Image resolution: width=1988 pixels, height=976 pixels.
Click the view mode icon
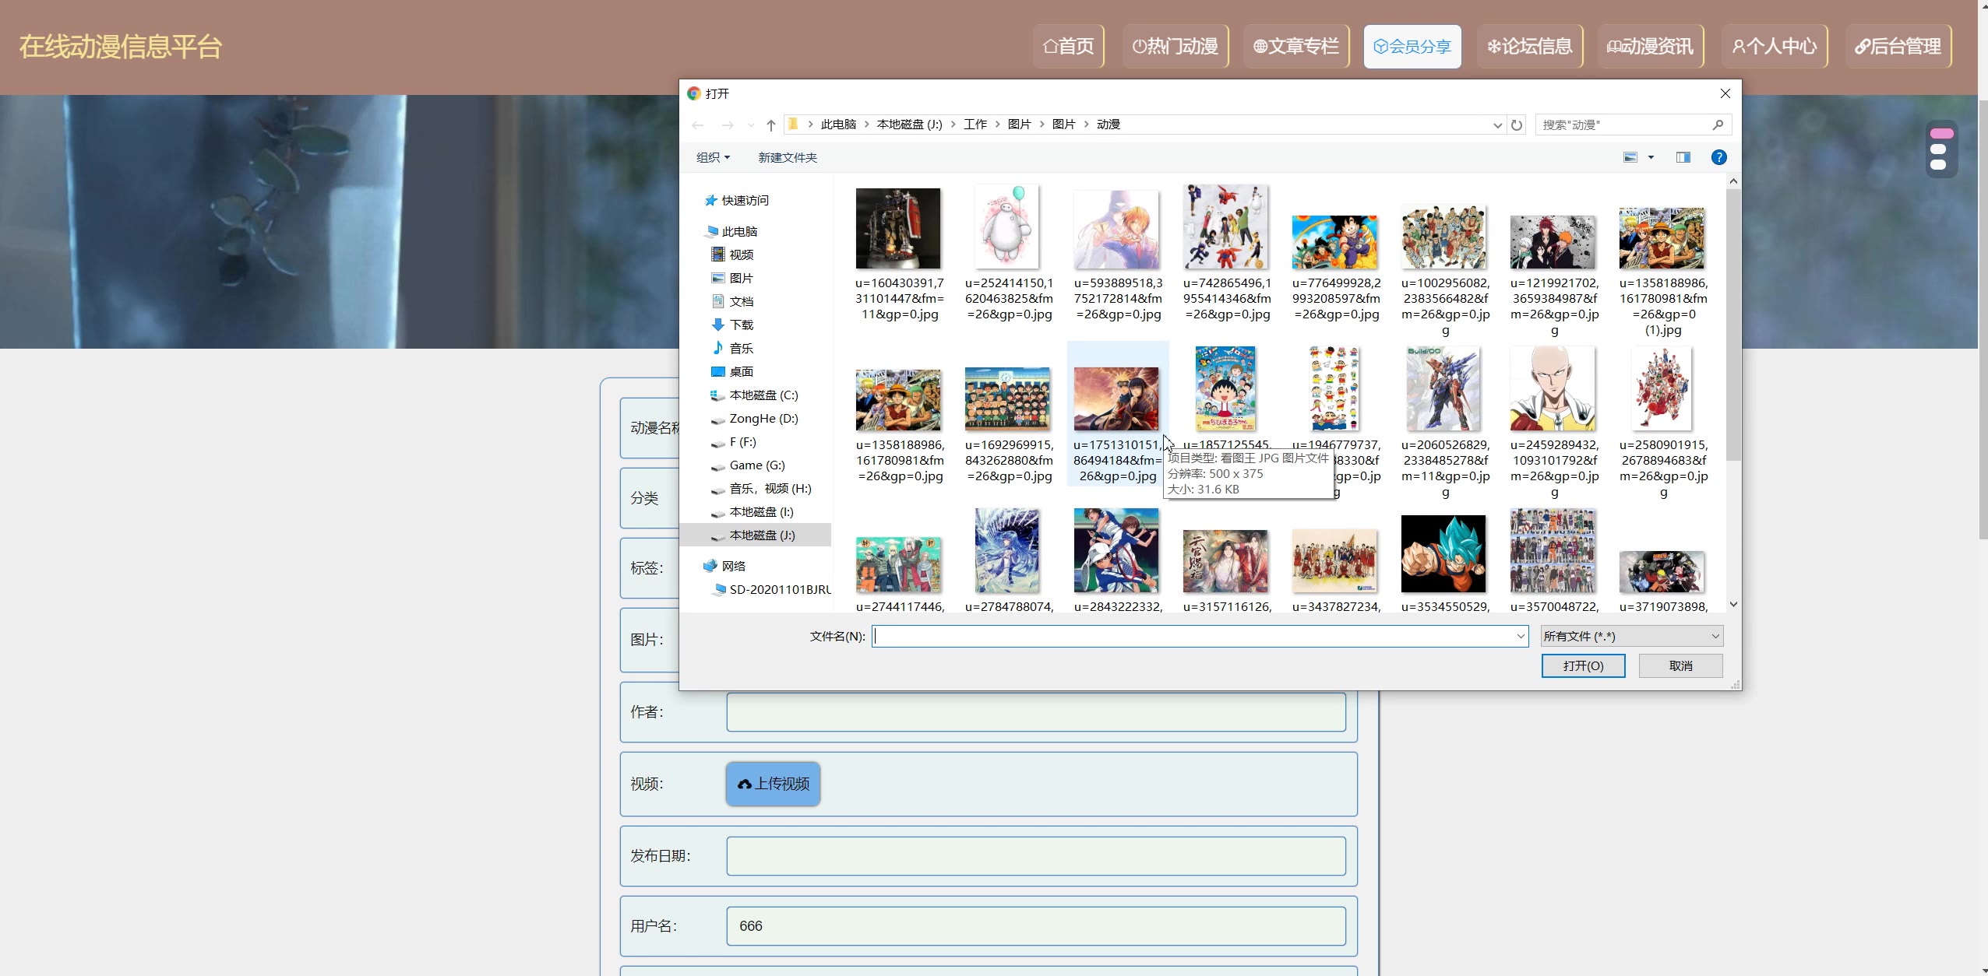pyautogui.click(x=1630, y=157)
